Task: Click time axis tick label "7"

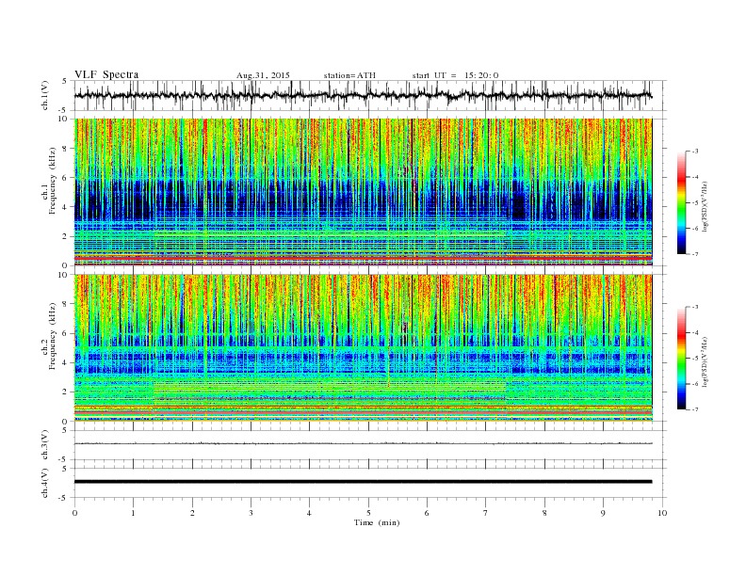Action: coord(486,513)
